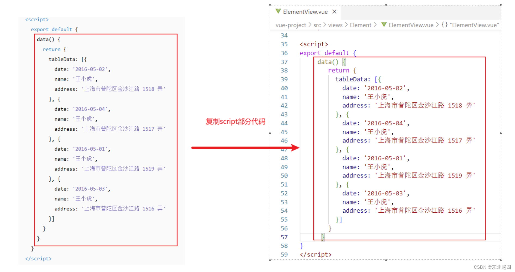Select Element folder in breadcrumb
Screen dimensions: 515x272
point(360,25)
